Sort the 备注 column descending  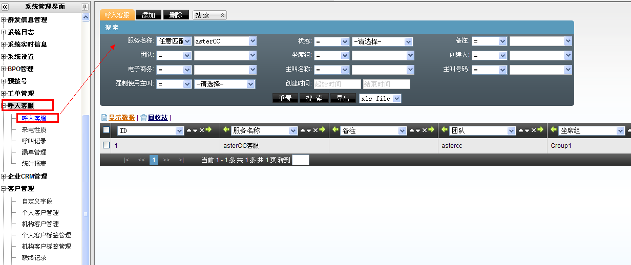[x=418, y=131]
